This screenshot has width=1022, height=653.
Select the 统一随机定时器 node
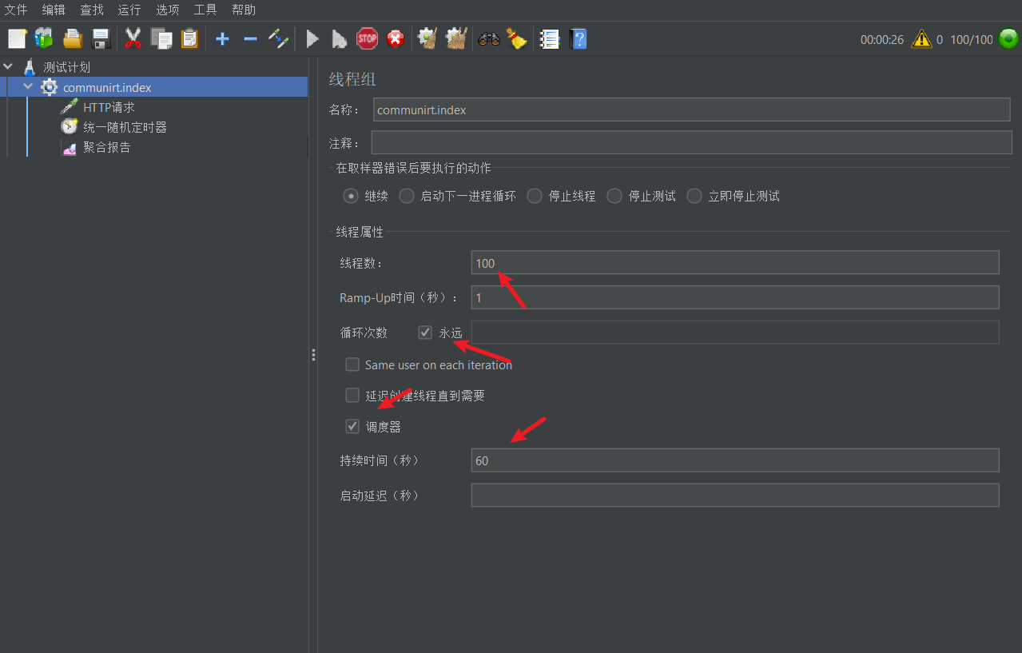(125, 127)
